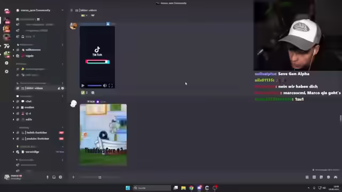Open the green frog server icon
Viewport: 342px width, 192px height.
pyautogui.click(x=7, y=54)
